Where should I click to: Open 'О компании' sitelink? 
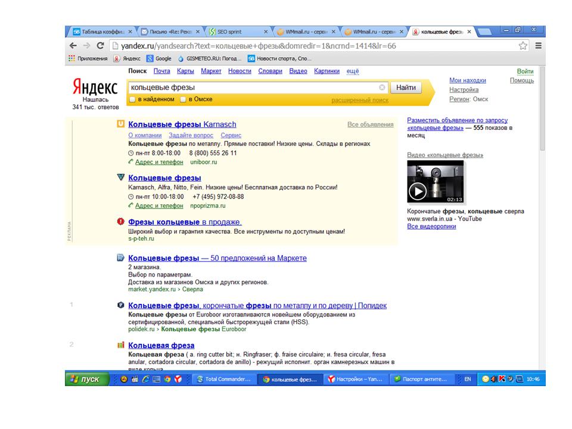(x=144, y=135)
